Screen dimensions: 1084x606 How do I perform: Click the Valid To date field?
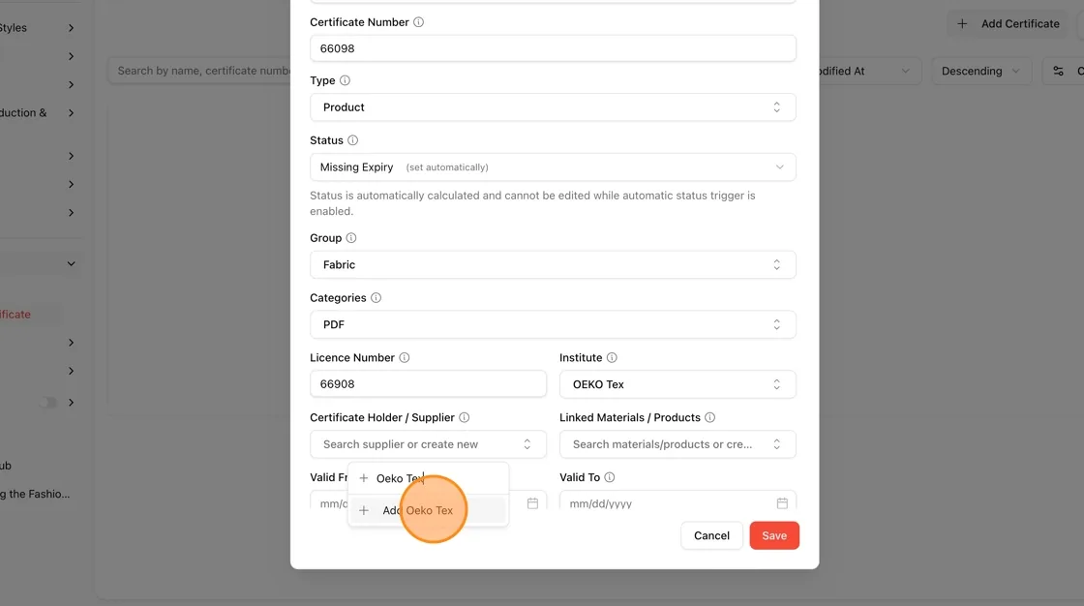pos(677,501)
